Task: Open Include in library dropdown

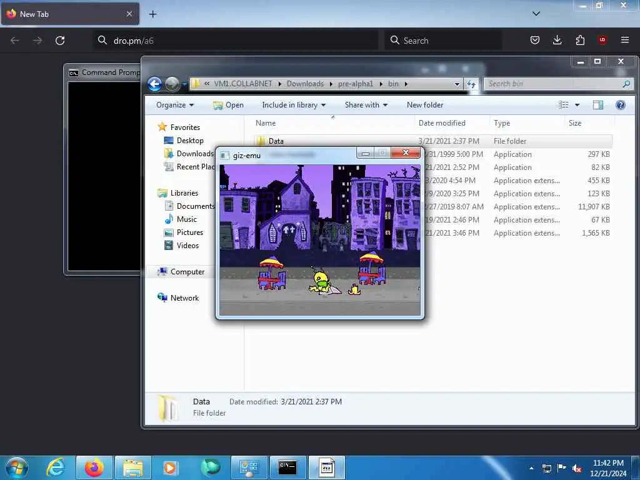Action: [294, 105]
